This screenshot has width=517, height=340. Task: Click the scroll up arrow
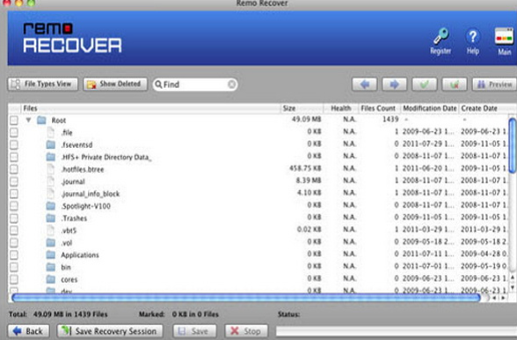pos(512,277)
